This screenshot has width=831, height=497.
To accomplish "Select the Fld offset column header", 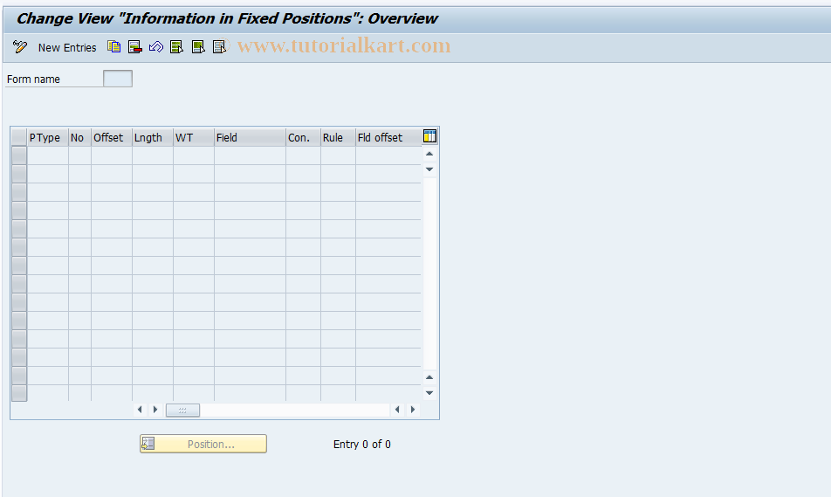I will click(x=388, y=137).
